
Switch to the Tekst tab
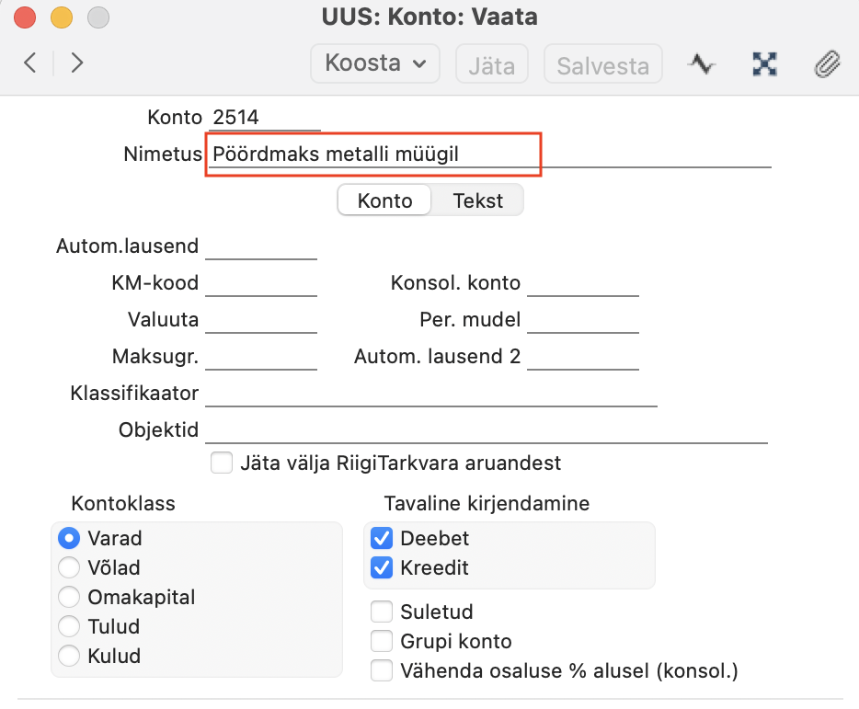(477, 200)
